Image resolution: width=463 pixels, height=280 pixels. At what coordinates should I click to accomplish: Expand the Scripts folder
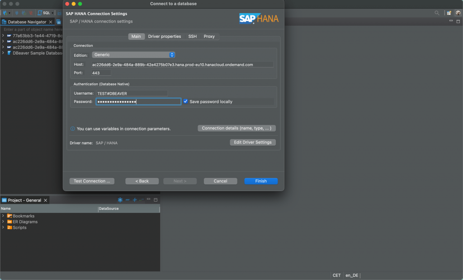point(3,227)
